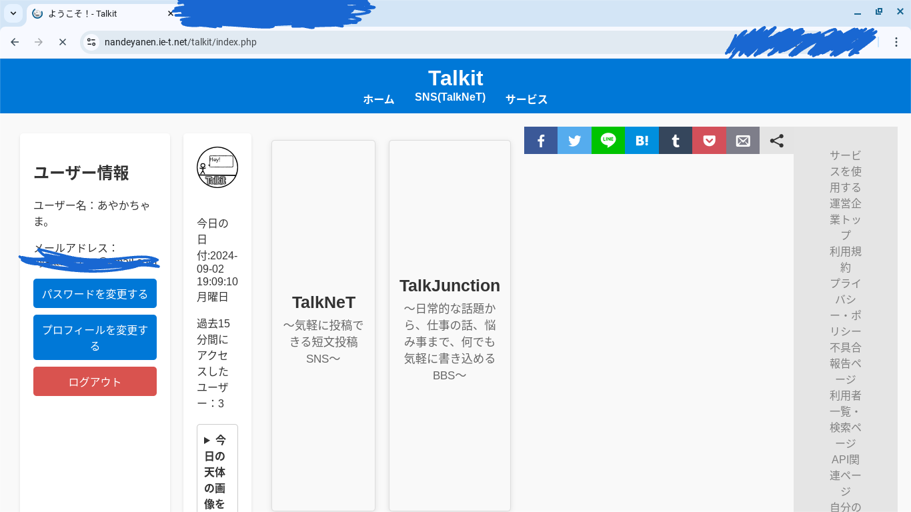Open the TalkJunction BBS card
Image resolution: width=911 pixels, height=512 pixels.
pos(449,325)
